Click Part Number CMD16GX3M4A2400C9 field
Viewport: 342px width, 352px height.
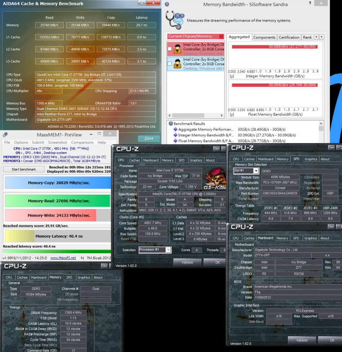[280, 193]
